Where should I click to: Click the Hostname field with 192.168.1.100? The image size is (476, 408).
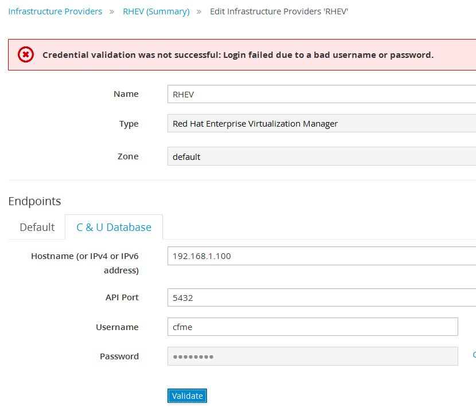321,256
